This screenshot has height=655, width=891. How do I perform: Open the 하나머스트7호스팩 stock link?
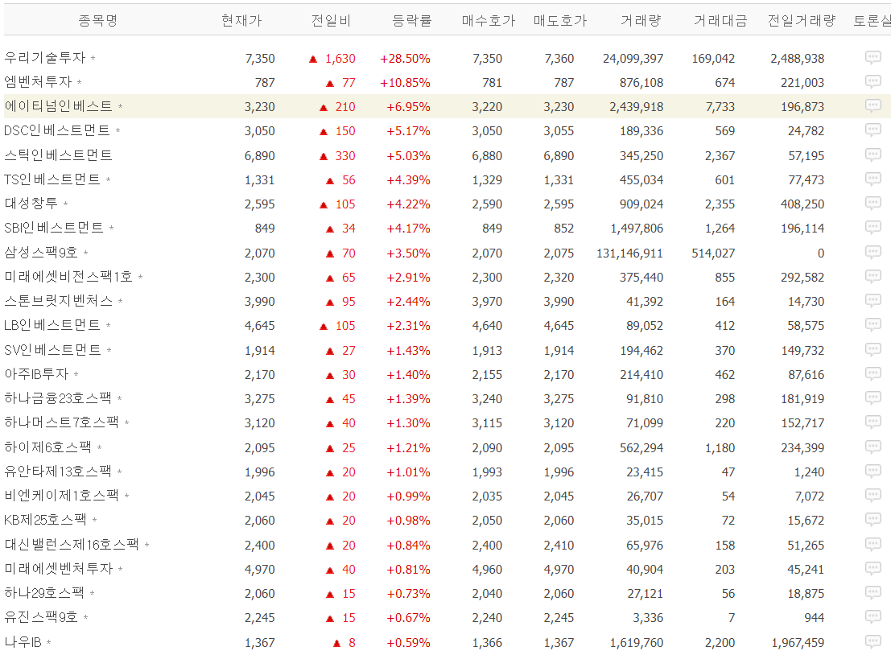tap(61, 422)
